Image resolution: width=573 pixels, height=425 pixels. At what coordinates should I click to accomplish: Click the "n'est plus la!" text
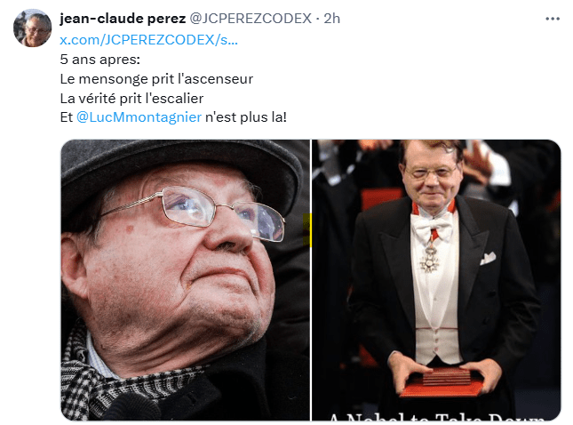(x=246, y=117)
